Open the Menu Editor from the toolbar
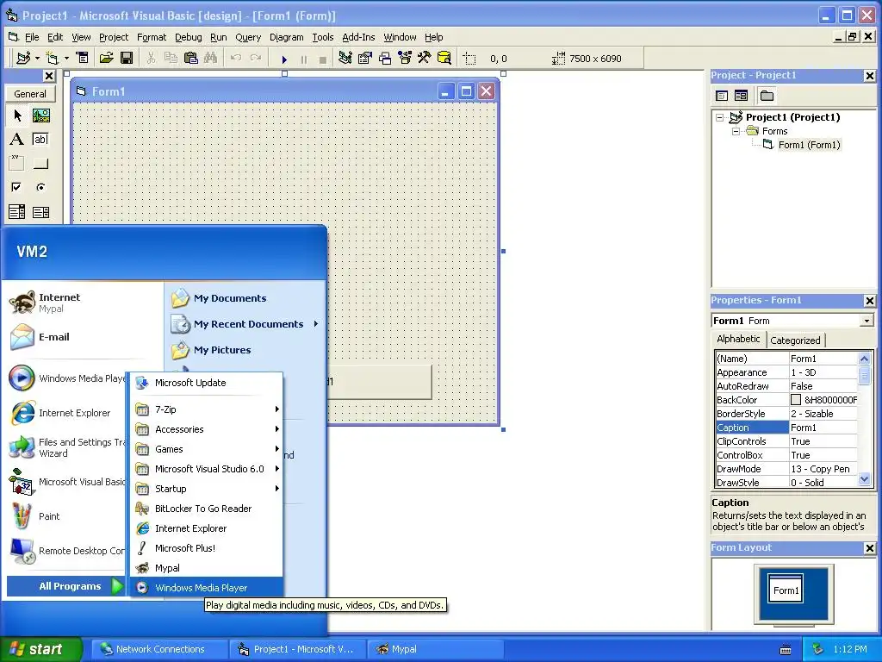Image resolution: width=882 pixels, height=662 pixels. click(x=82, y=58)
